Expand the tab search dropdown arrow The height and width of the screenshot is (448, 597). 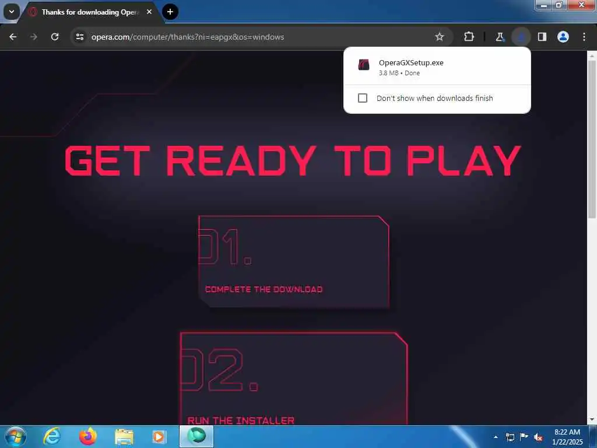coord(12,12)
